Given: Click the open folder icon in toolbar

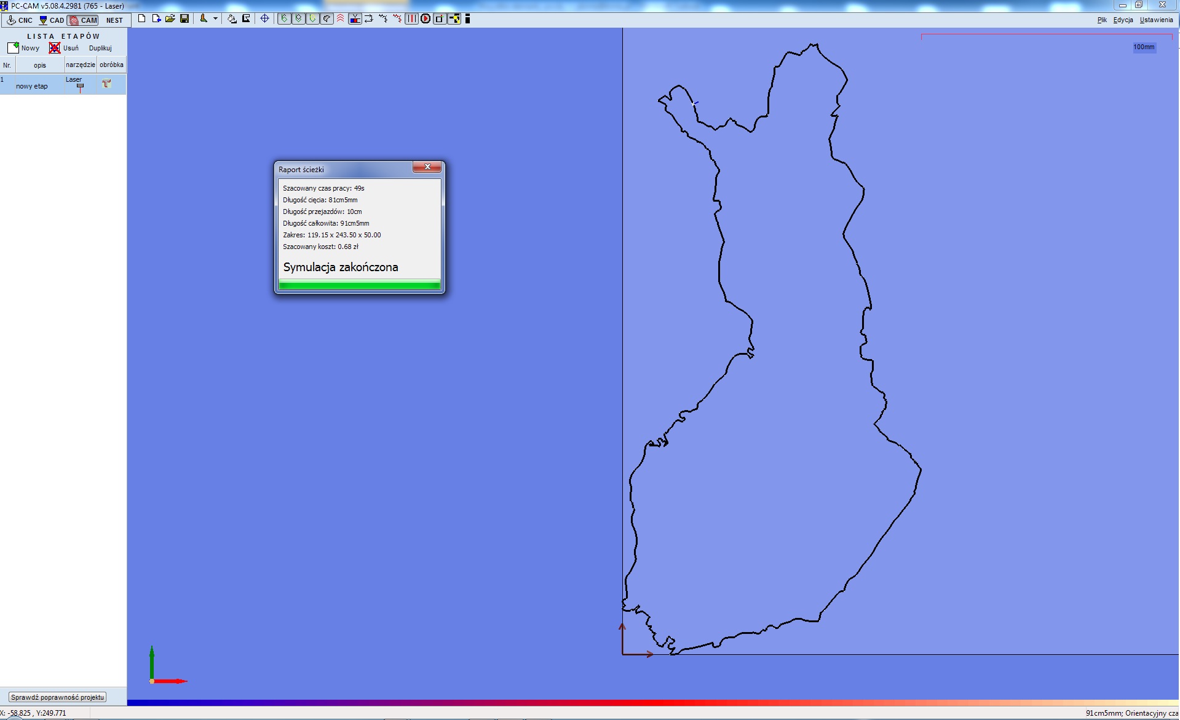Looking at the screenshot, I should click(x=170, y=18).
